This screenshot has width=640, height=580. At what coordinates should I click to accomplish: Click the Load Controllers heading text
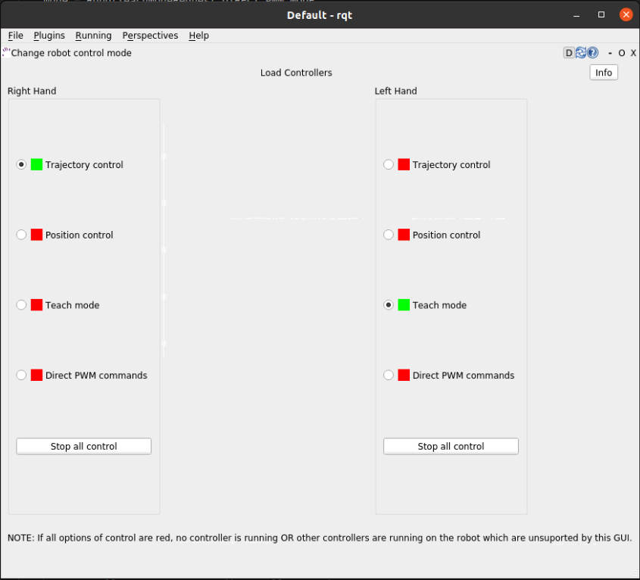coord(296,73)
